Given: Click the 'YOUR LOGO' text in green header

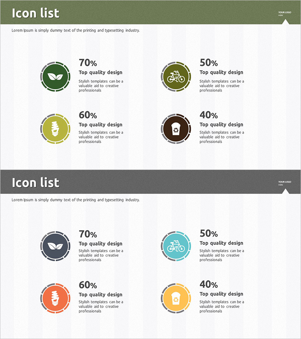Looking at the screenshot, I should point(285,12).
